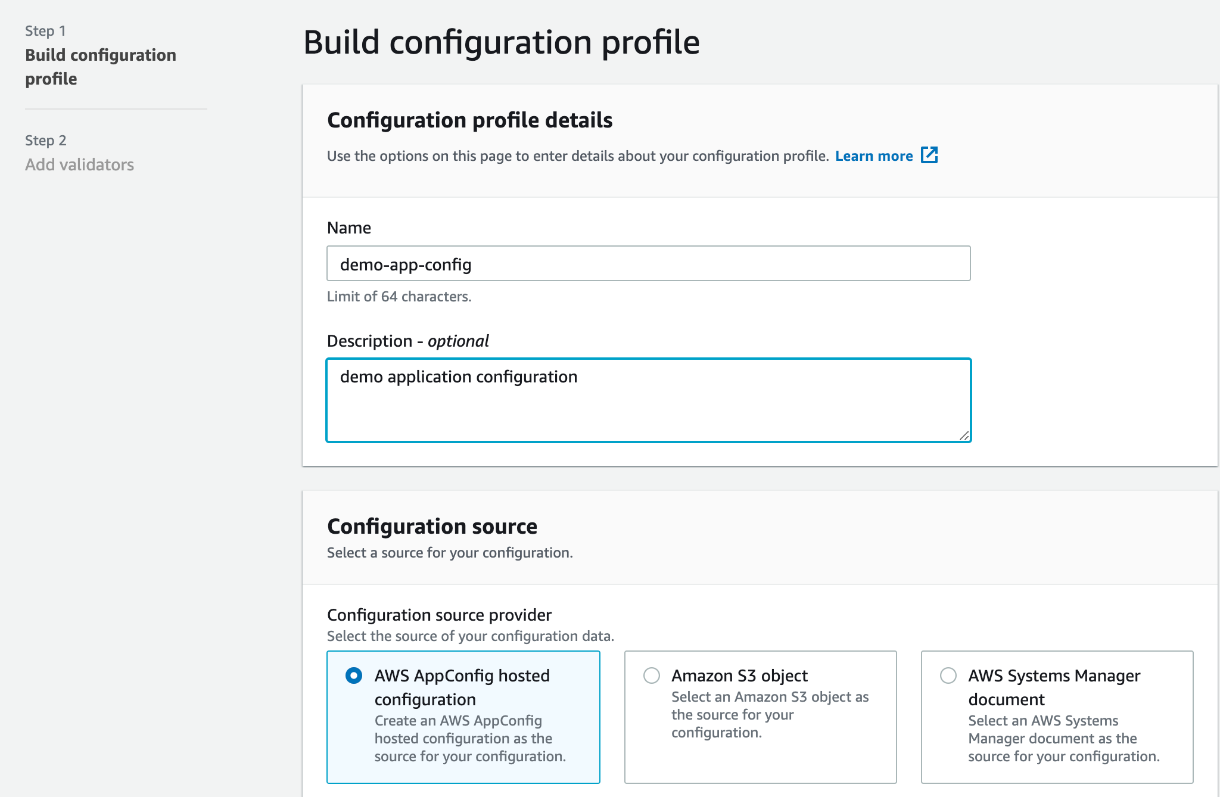Click the Limit of 64 characters hint

click(399, 297)
